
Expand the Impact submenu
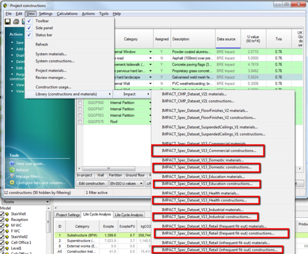point(132,94)
